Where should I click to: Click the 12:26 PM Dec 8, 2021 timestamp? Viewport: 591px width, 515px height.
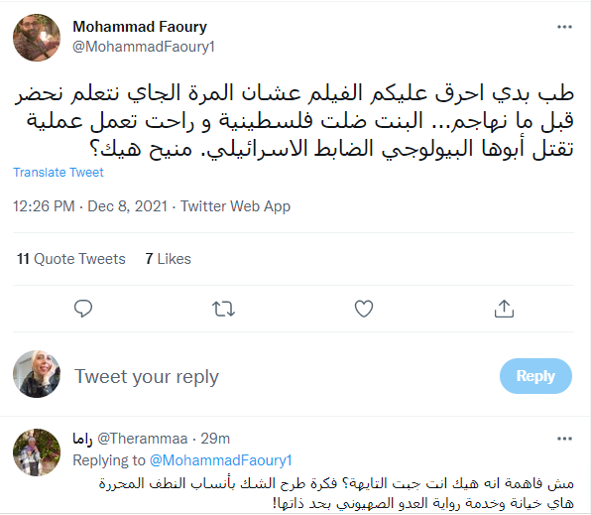pyautogui.click(x=90, y=206)
